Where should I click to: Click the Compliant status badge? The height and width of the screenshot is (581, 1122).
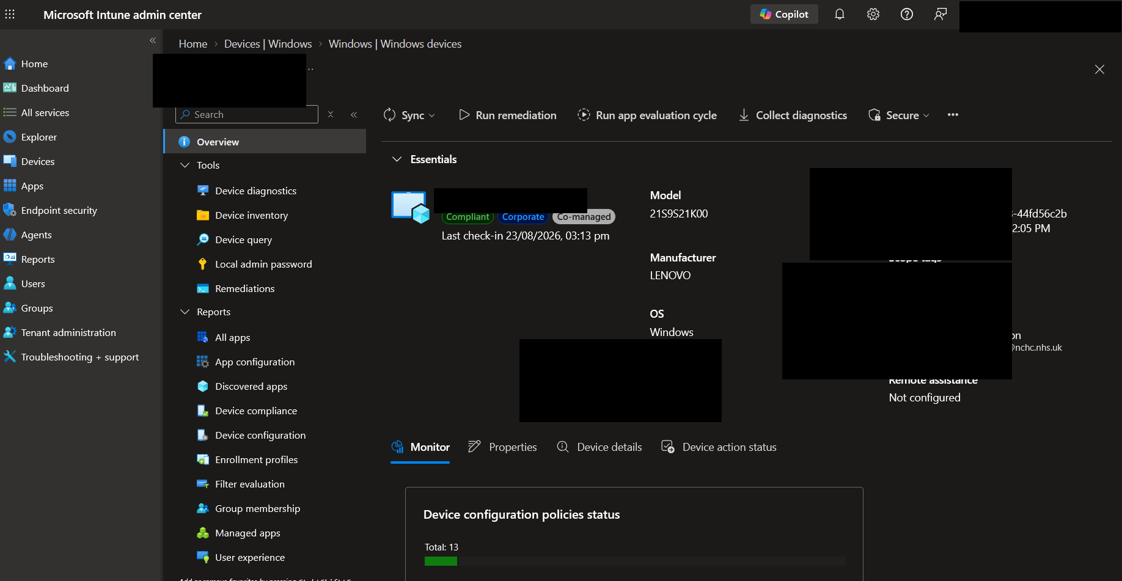click(468, 217)
